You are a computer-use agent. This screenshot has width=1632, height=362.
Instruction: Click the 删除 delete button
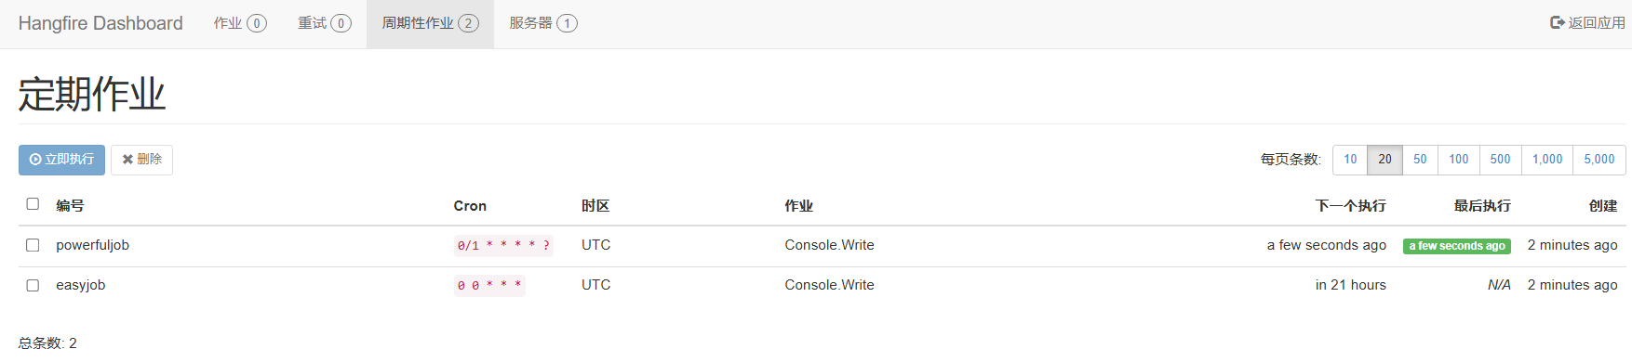(141, 160)
